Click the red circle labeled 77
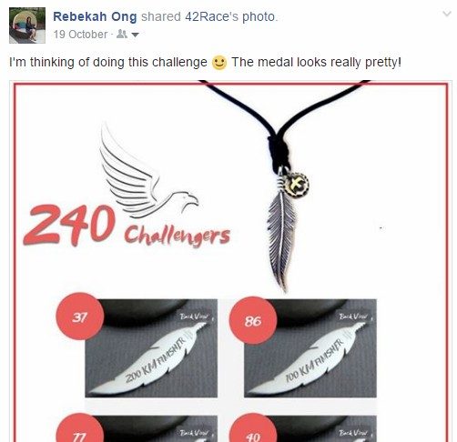 [80, 429]
